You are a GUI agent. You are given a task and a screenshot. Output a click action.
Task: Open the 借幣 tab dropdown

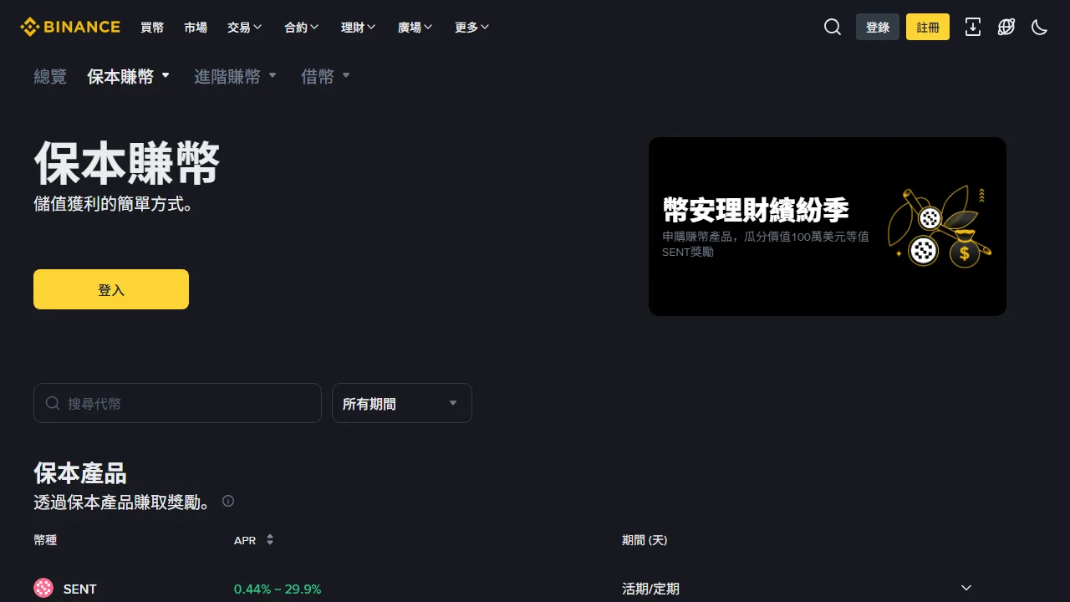tap(326, 76)
